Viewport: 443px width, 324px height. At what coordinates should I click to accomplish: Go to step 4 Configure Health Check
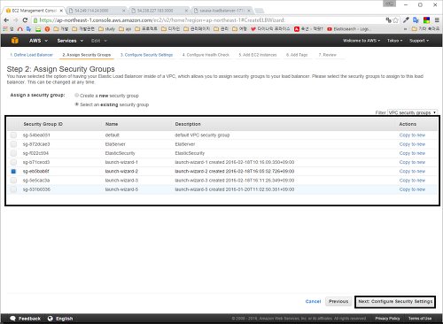(206, 55)
